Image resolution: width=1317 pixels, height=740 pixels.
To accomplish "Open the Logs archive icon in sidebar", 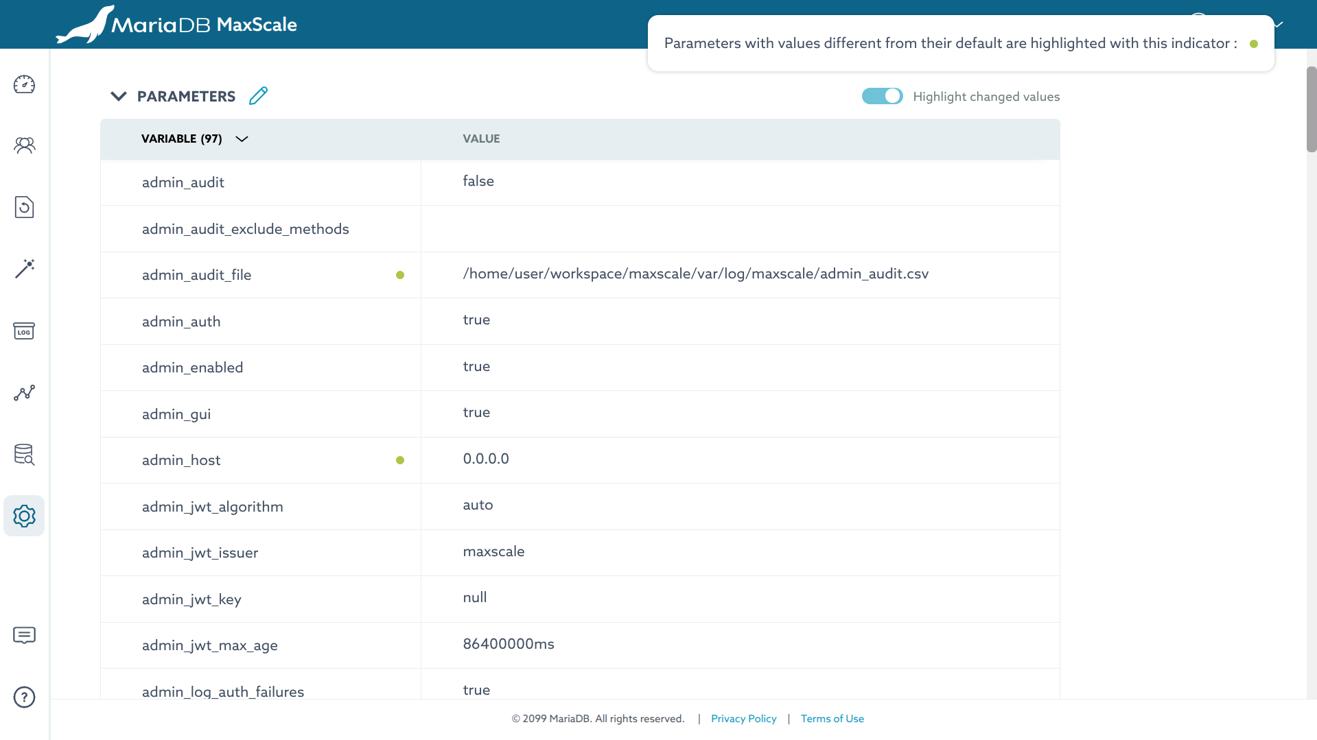I will coord(24,331).
